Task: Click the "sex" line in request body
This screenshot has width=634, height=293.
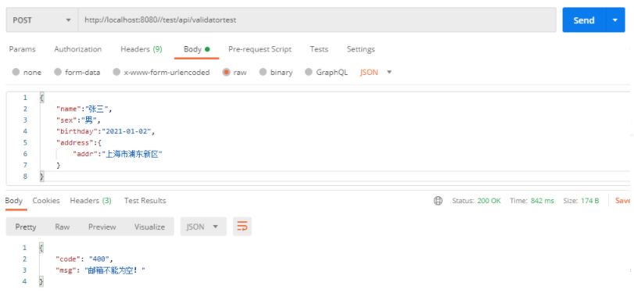Action: pos(78,120)
